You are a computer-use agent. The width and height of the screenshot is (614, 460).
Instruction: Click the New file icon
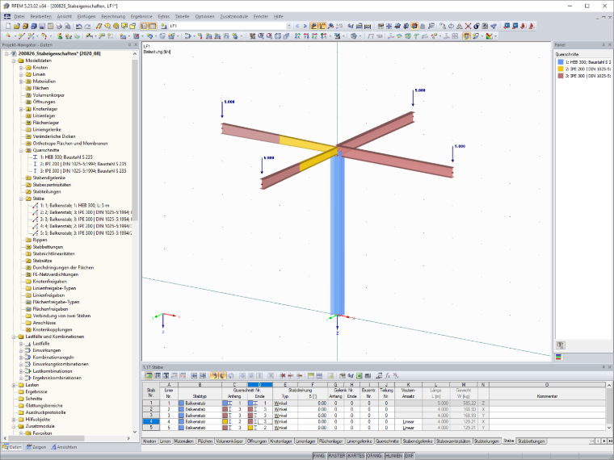coord(8,26)
